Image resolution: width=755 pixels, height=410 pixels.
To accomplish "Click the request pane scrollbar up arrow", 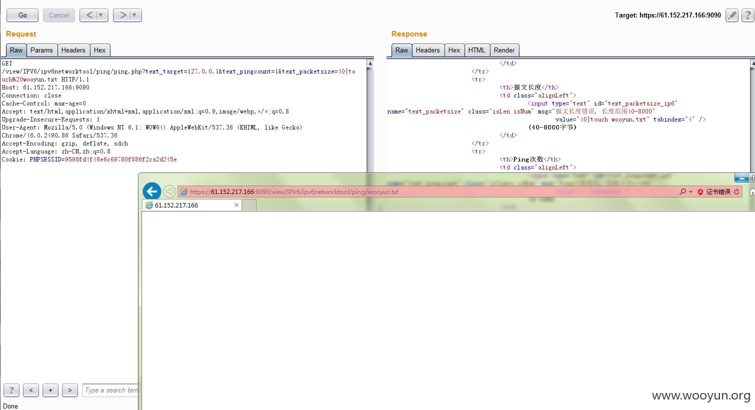I will (x=370, y=63).
